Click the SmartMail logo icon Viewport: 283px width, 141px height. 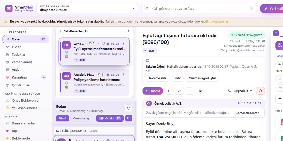(9, 9)
